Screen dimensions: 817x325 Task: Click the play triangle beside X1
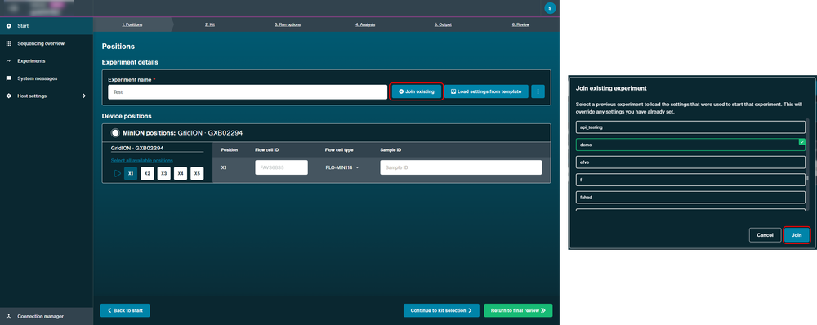[117, 173]
